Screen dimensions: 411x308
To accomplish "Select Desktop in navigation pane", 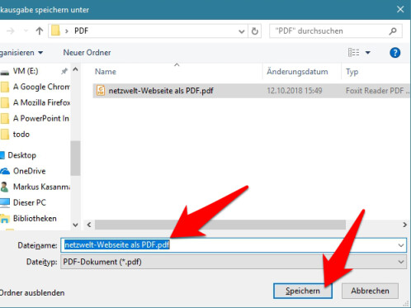I will pyautogui.click(x=21, y=155).
